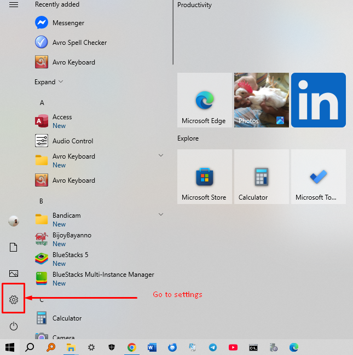Toggle the hamburger menu at top
Screen dimensions: 353x355
tap(14, 5)
